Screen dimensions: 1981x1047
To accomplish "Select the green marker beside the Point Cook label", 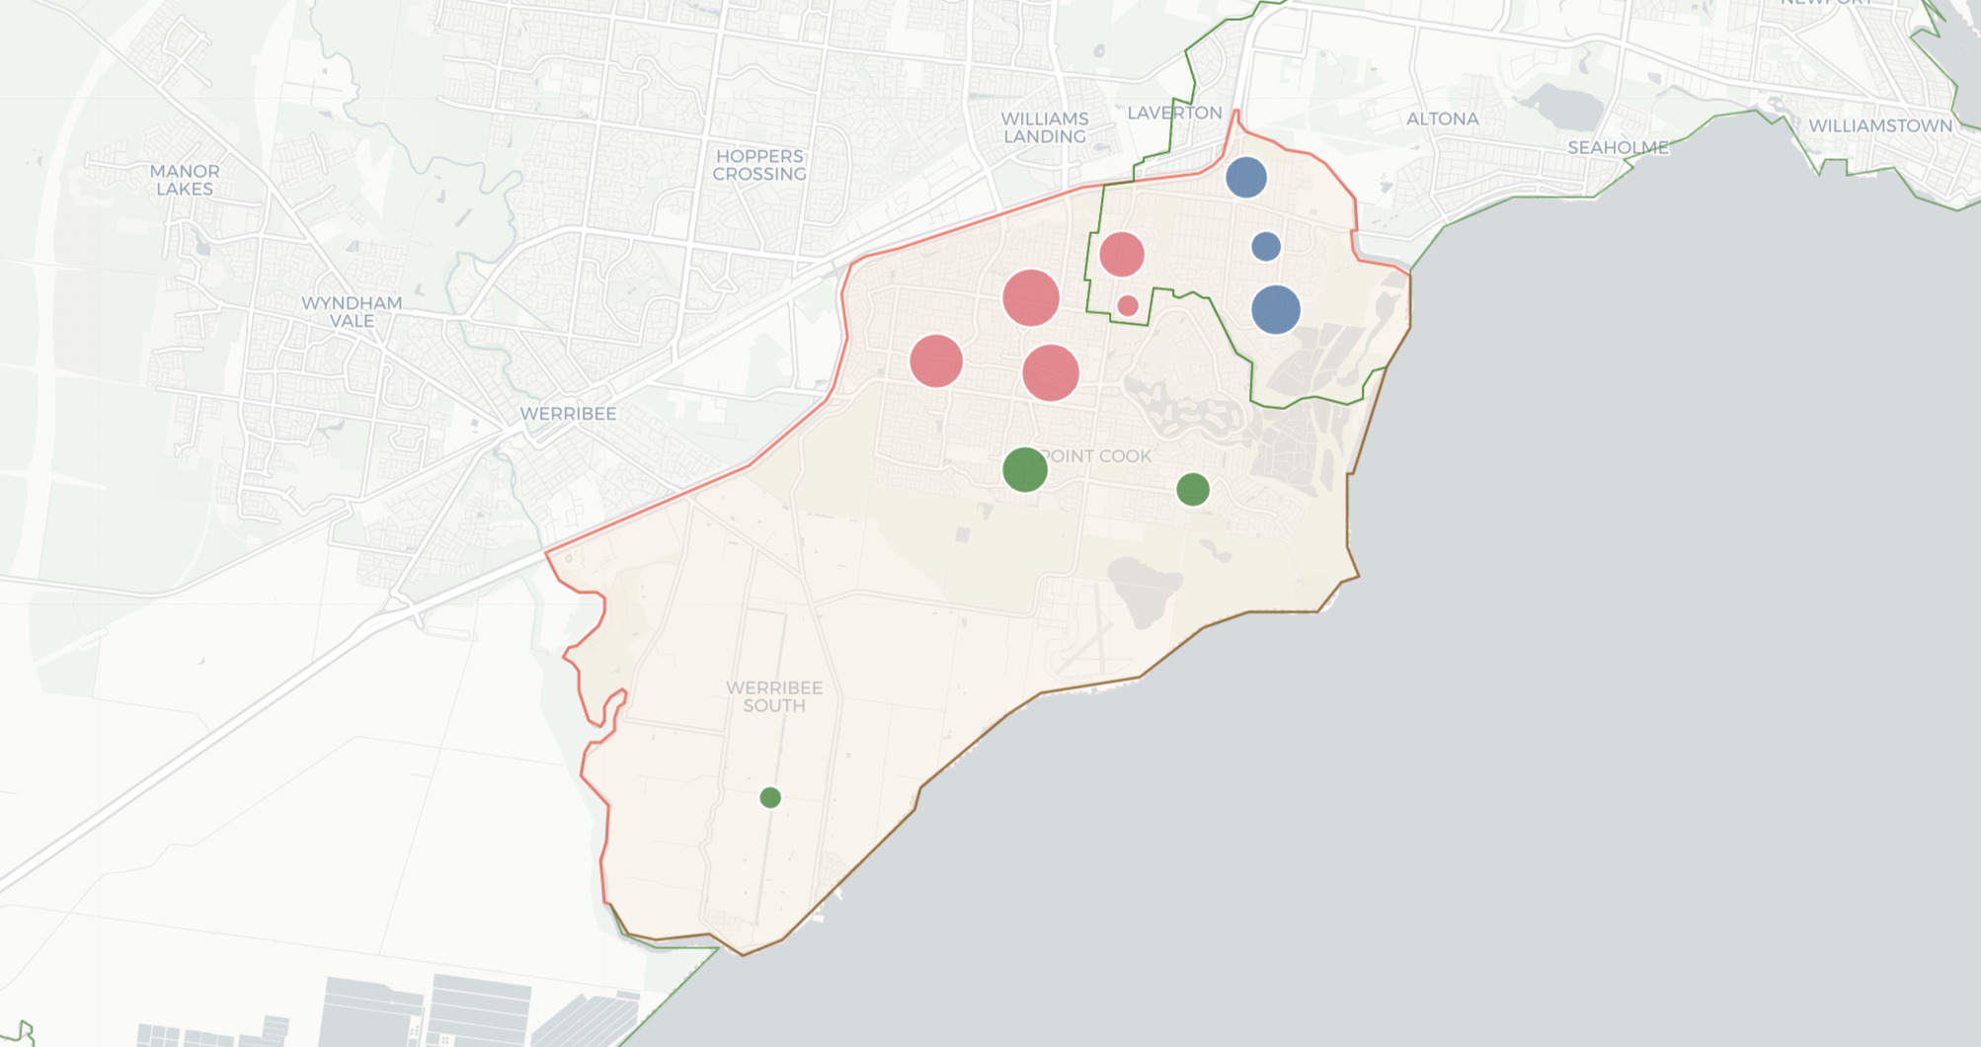I will (x=1024, y=469).
